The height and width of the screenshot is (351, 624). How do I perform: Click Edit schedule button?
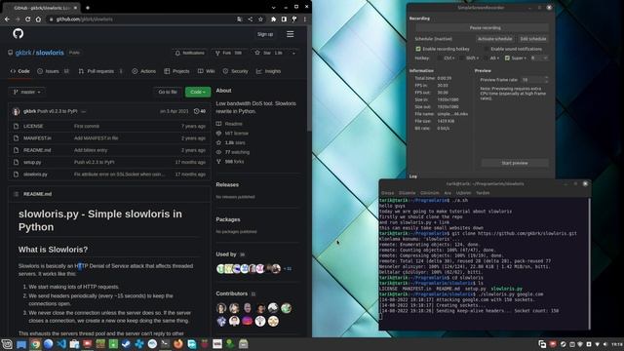coord(533,39)
